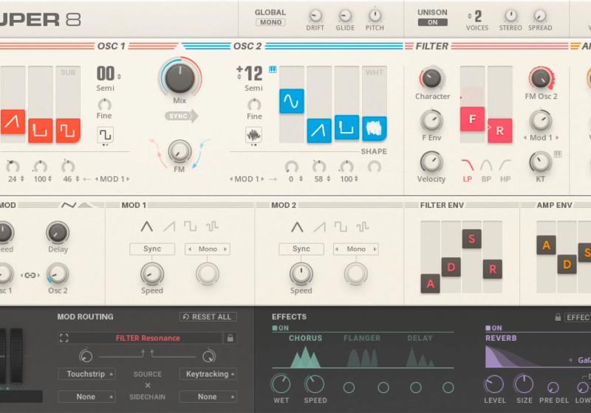Click link icon between Osc 1 and Osc 2
This screenshot has height=413, width=591.
tap(30, 275)
